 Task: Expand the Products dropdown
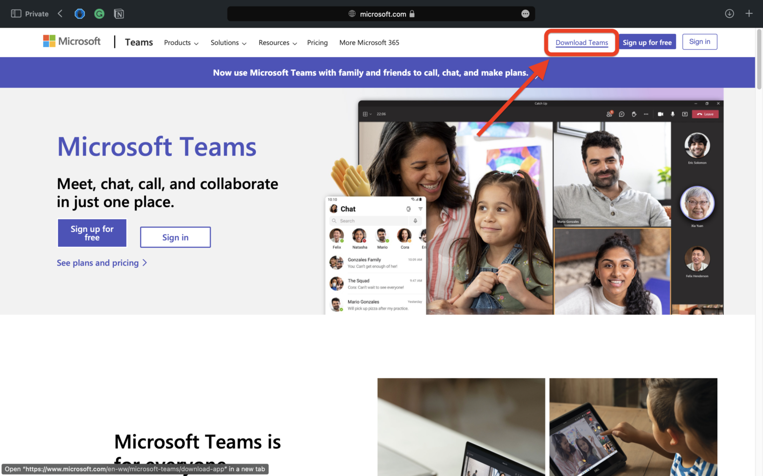pos(181,43)
